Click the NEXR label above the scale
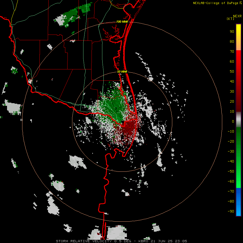Viewport: 243px width, 243px height. 237,16
